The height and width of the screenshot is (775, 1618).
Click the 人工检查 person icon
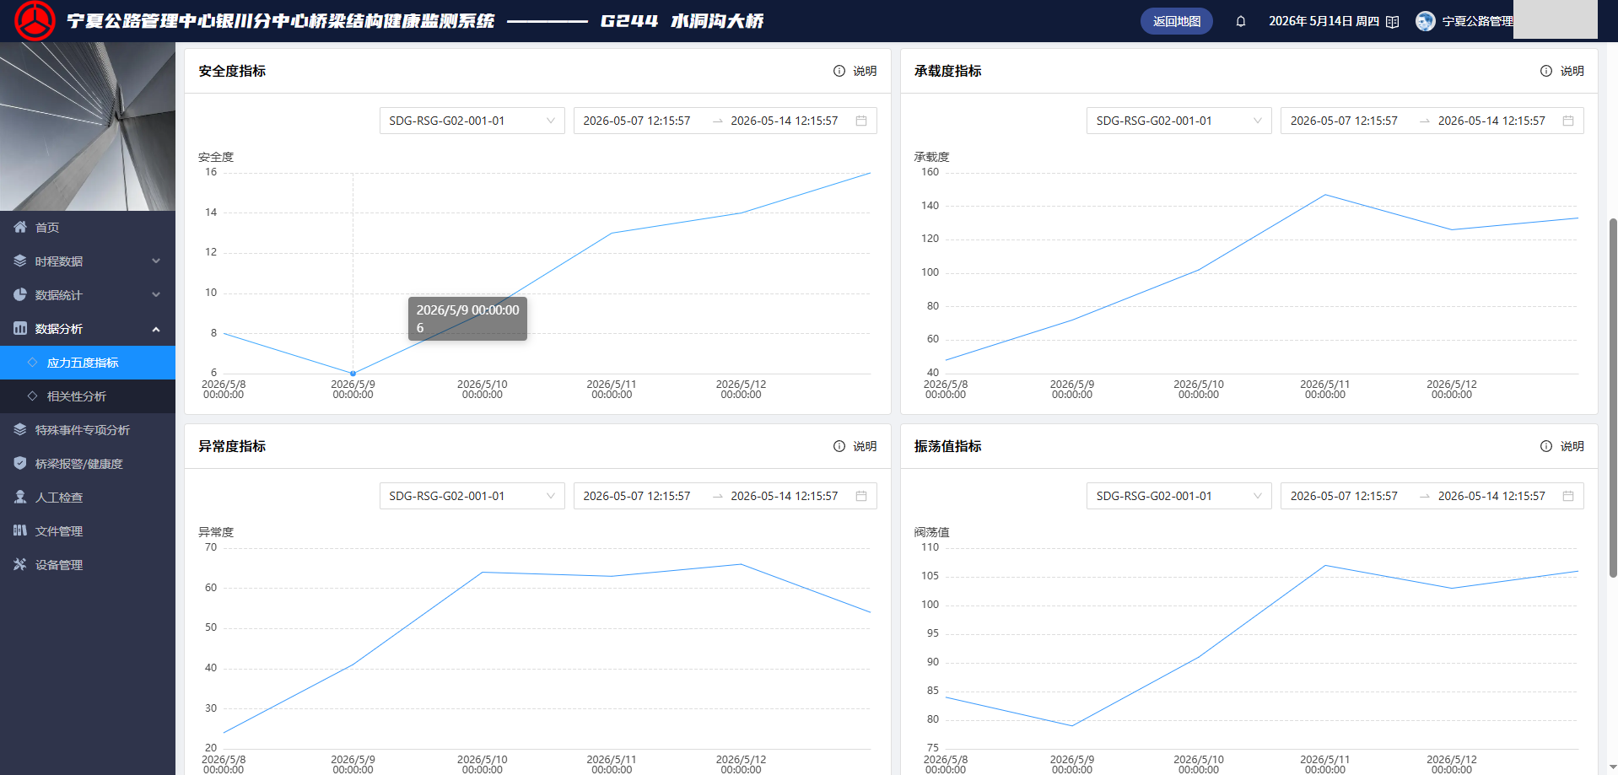[20, 497]
